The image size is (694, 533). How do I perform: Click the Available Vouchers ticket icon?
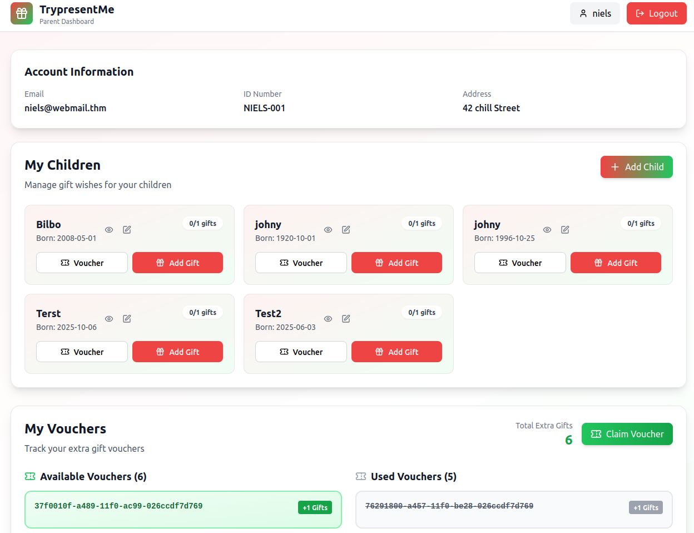[30, 476]
